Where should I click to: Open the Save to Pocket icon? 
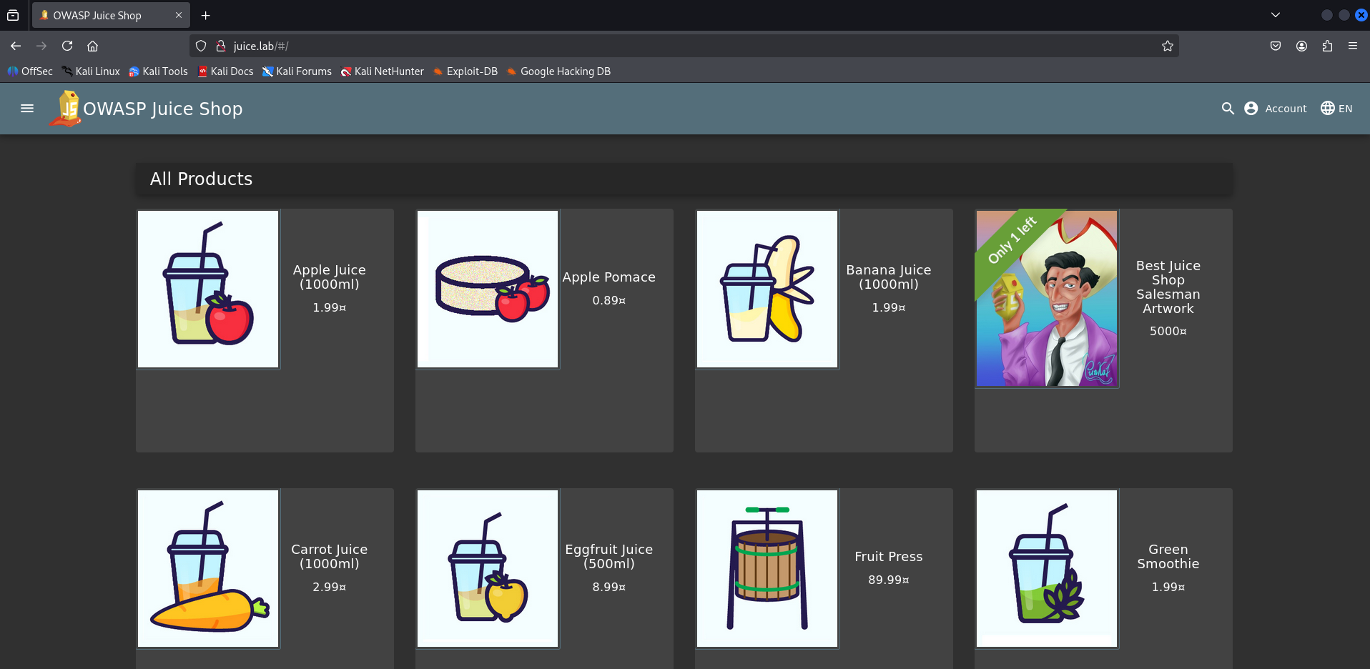tap(1276, 46)
